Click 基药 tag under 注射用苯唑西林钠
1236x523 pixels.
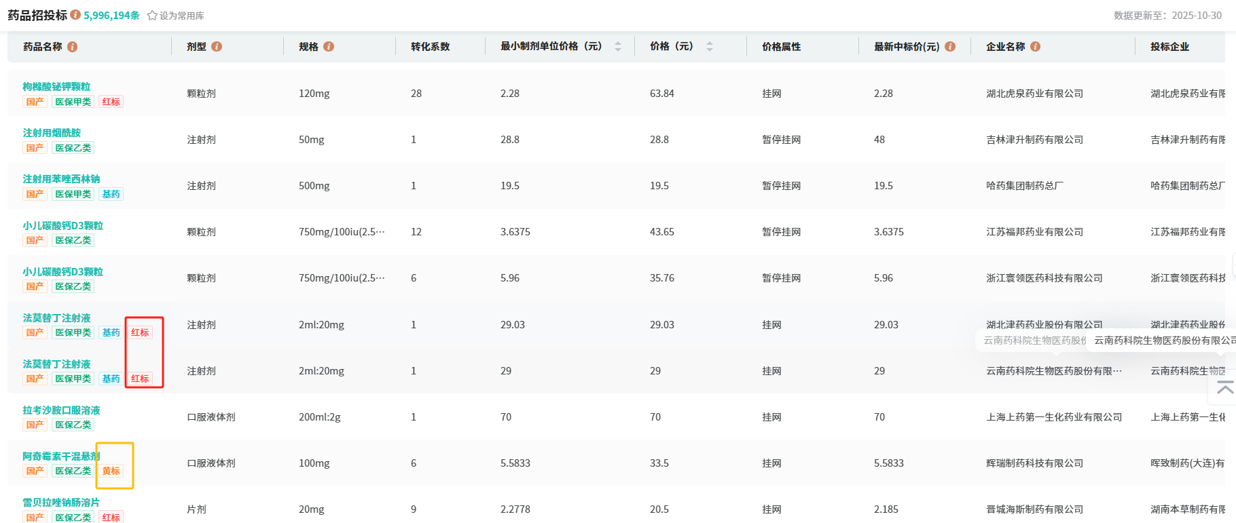coord(111,194)
